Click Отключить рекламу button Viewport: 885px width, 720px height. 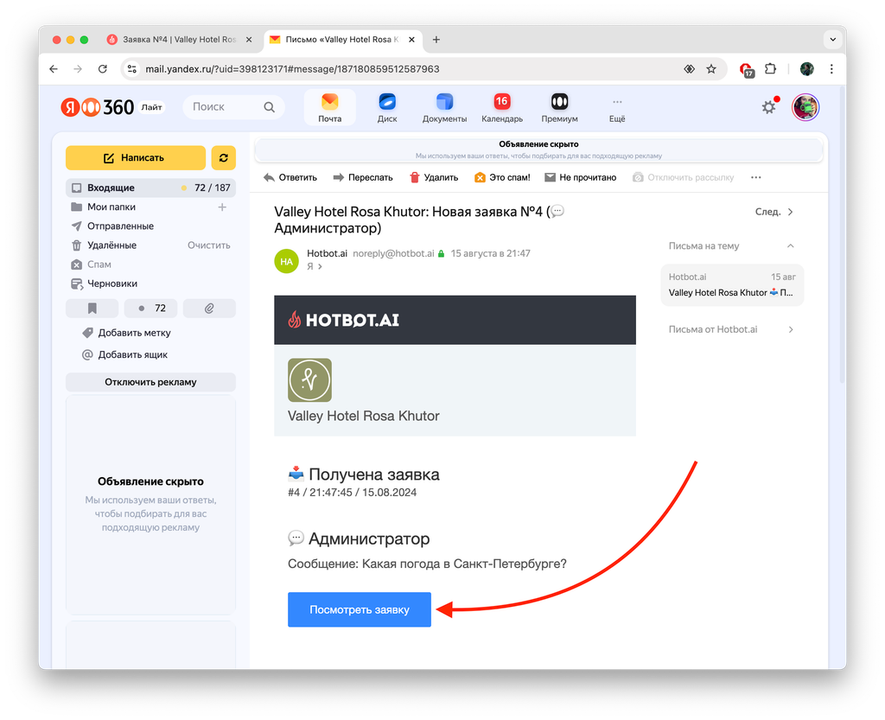[x=150, y=382]
